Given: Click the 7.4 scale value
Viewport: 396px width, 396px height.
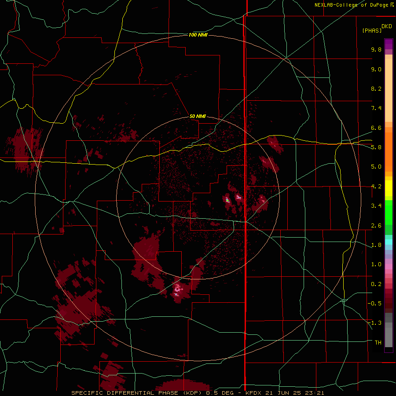Looking at the screenshot, I should (x=376, y=108).
